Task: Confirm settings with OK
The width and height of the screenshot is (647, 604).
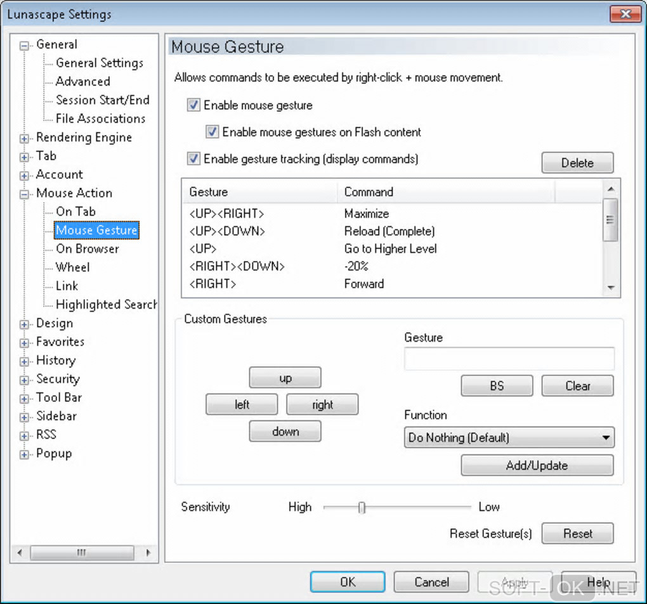Action: point(348,582)
